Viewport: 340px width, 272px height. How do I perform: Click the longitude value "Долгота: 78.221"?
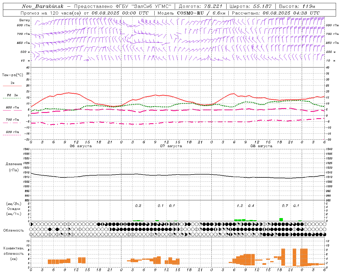tap(200, 6)
